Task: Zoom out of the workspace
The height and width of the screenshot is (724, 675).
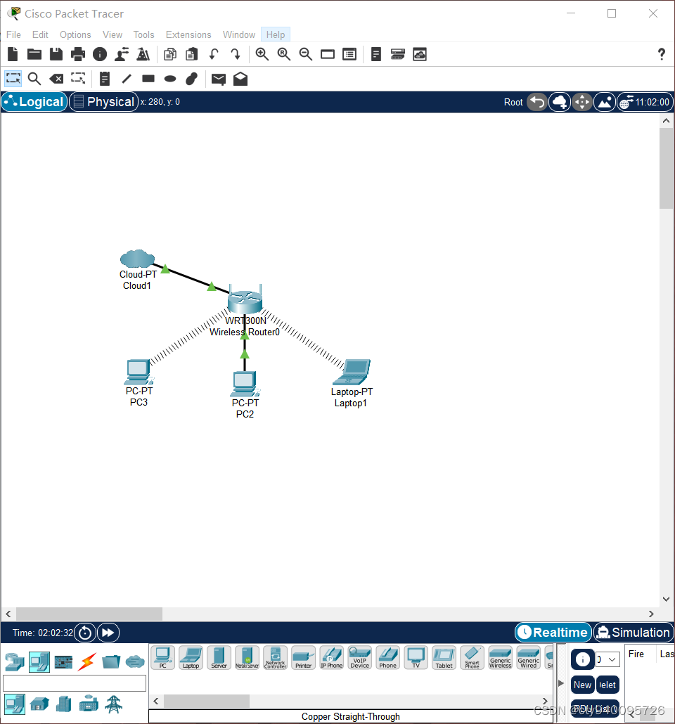Action: coord(305,55)
